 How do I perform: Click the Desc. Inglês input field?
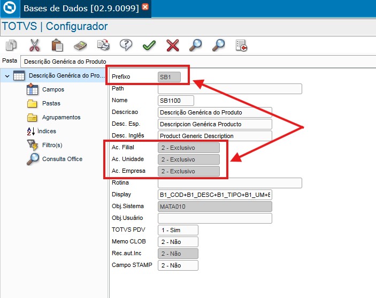point(215,136)
